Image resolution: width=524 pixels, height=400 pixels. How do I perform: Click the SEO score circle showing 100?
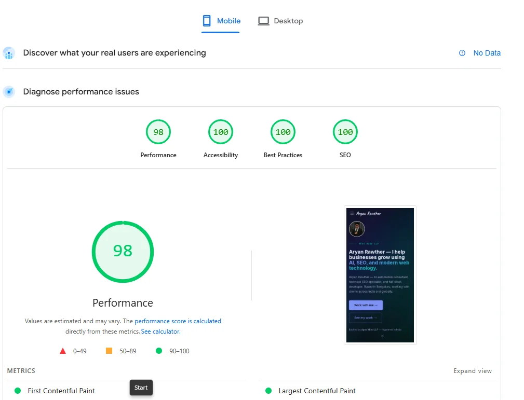345,132
